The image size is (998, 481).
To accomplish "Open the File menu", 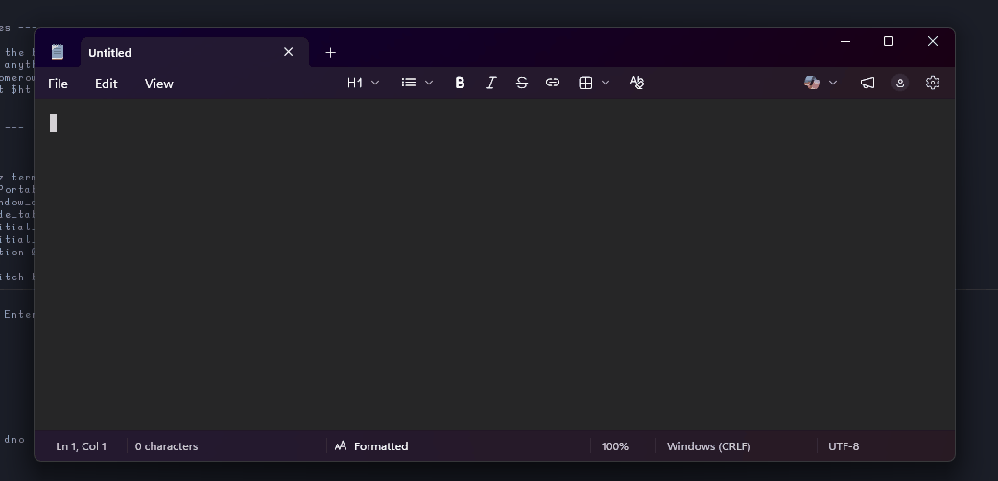I will 58,84.
